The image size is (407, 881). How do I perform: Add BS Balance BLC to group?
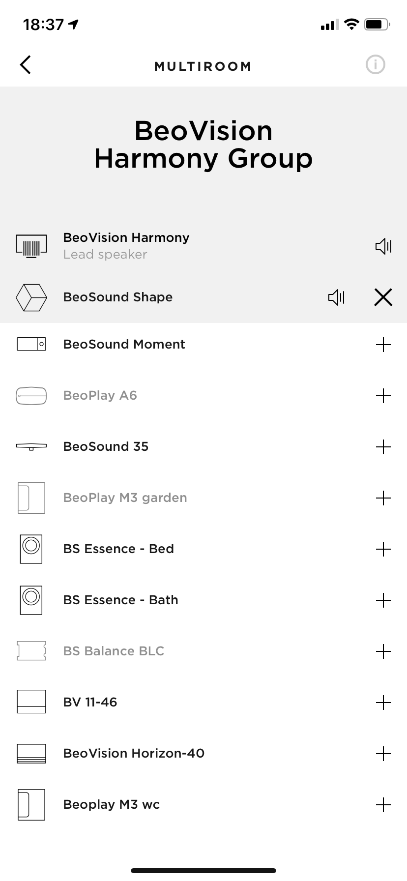(383, 651)
